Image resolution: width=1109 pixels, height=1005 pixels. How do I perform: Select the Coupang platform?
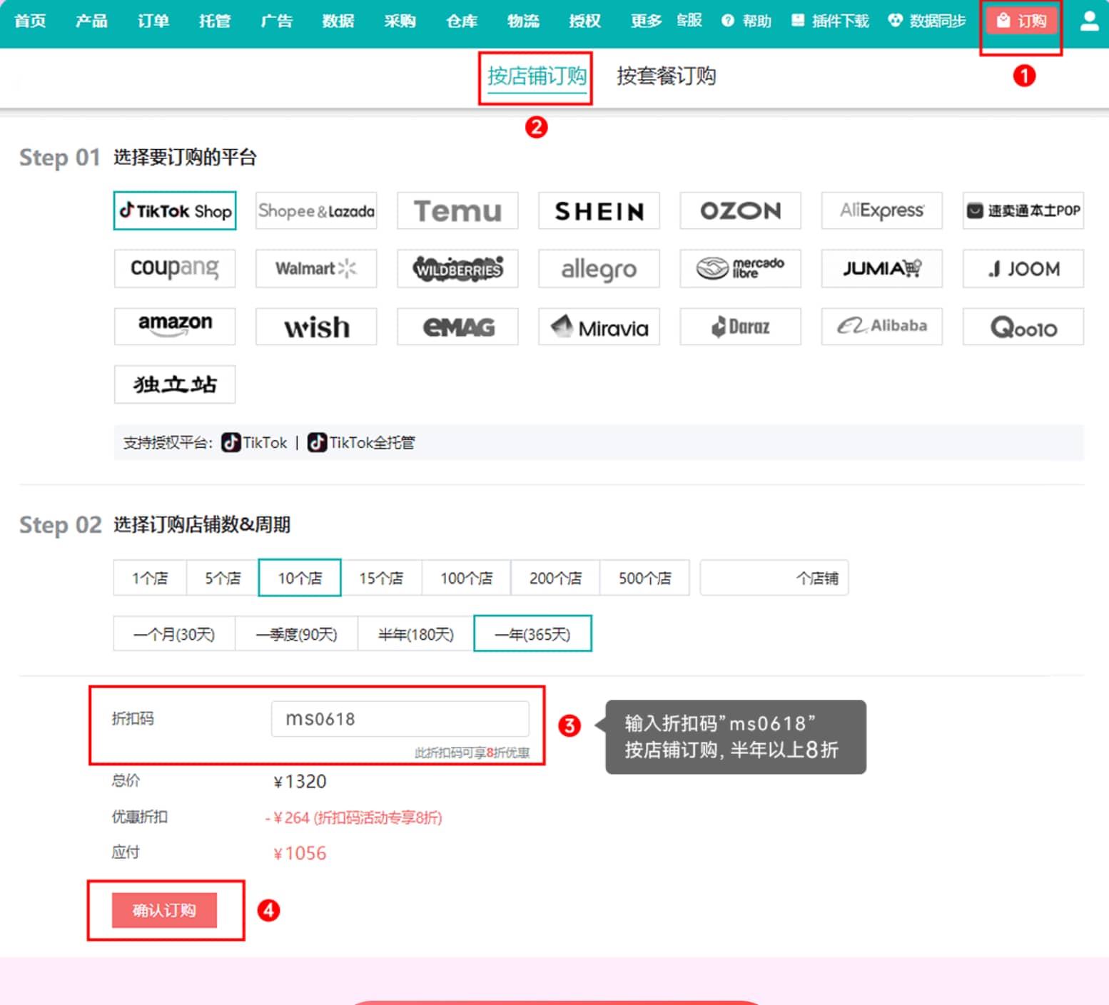(x=175, y=268)
